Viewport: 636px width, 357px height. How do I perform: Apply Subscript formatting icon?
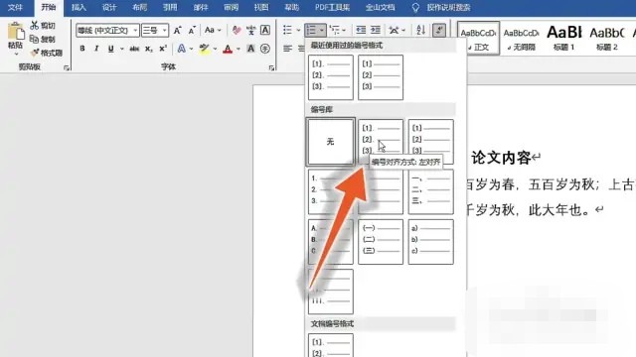149,49
